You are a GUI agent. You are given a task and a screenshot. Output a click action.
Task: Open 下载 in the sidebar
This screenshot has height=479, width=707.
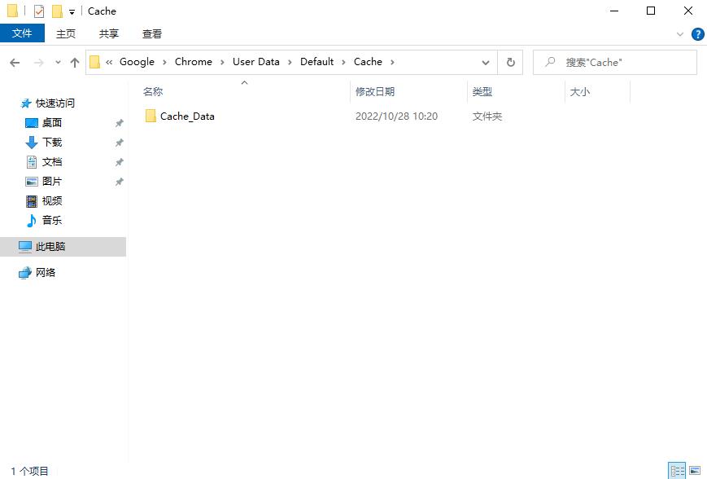point(52,143)
